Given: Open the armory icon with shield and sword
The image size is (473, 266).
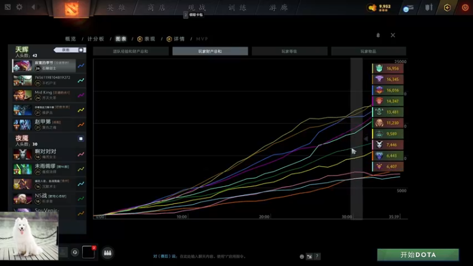Looking at the screenshot, I should point(429,7).
